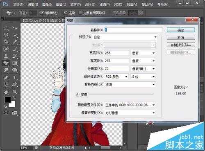Screen dimensions: 205x151
Task: Click the black foreground color swatch
Action: (x=8, y=100)
